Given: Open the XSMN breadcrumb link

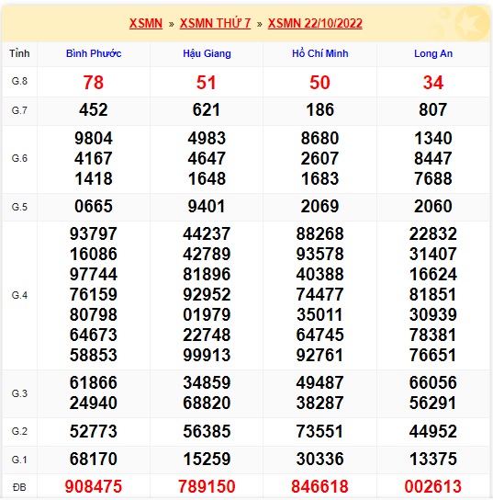Looking at the screenshot, I should (146, 24).
